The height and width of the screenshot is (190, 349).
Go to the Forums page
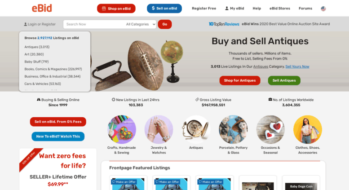click(305, 9)
